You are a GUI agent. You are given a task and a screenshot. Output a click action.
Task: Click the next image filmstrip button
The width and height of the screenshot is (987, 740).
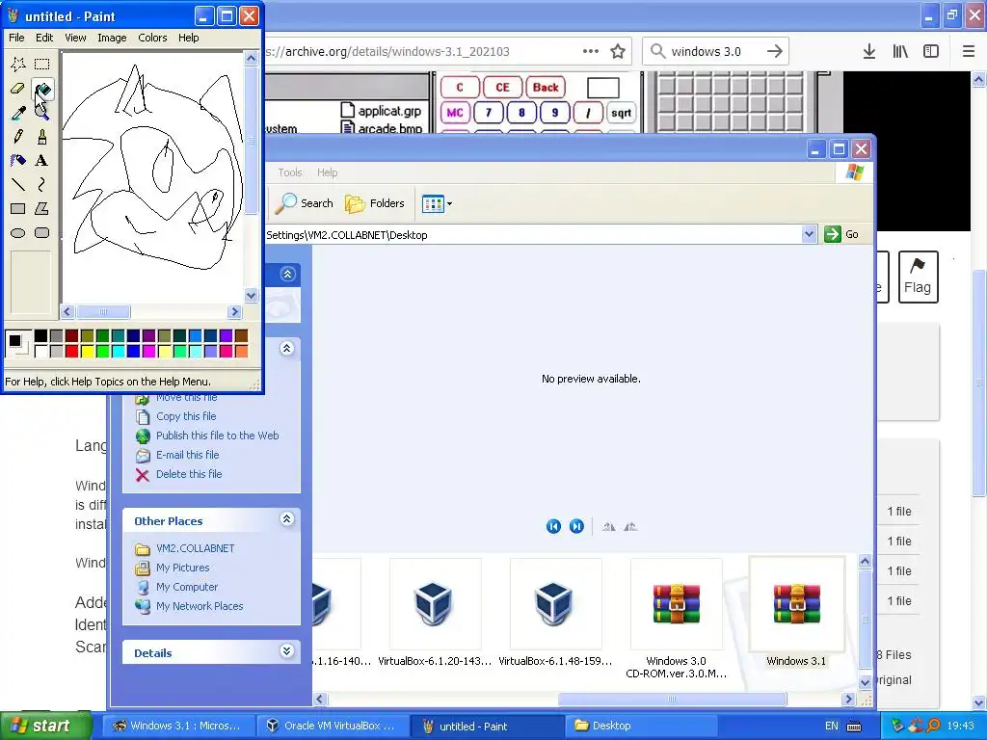(576, 527)
